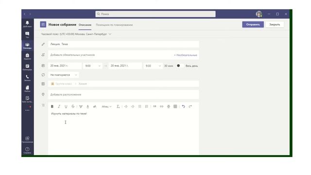Open Activity in the left sidebar
The height and width of the screenshot is (175, 311).
[27, 24]
